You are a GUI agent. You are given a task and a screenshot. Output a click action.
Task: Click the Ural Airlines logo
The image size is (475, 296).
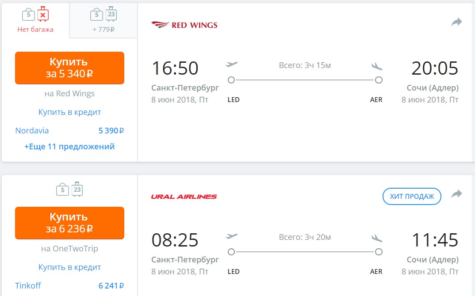click(x=184, y=197)
